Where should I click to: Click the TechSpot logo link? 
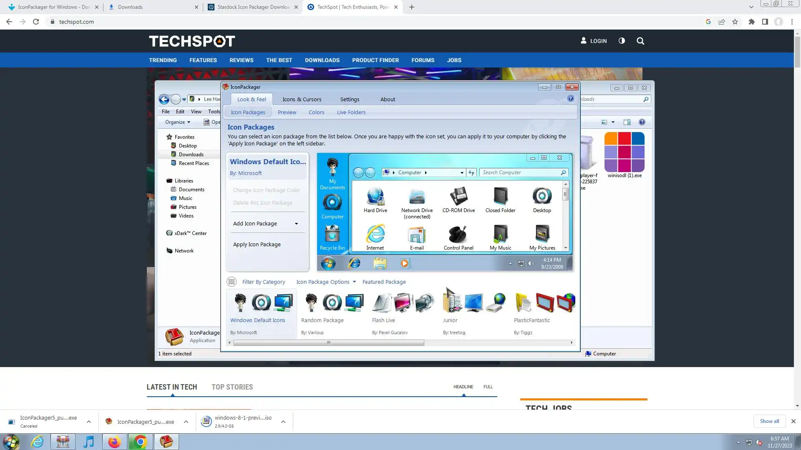pyautogui.click(x=192, y=41)
